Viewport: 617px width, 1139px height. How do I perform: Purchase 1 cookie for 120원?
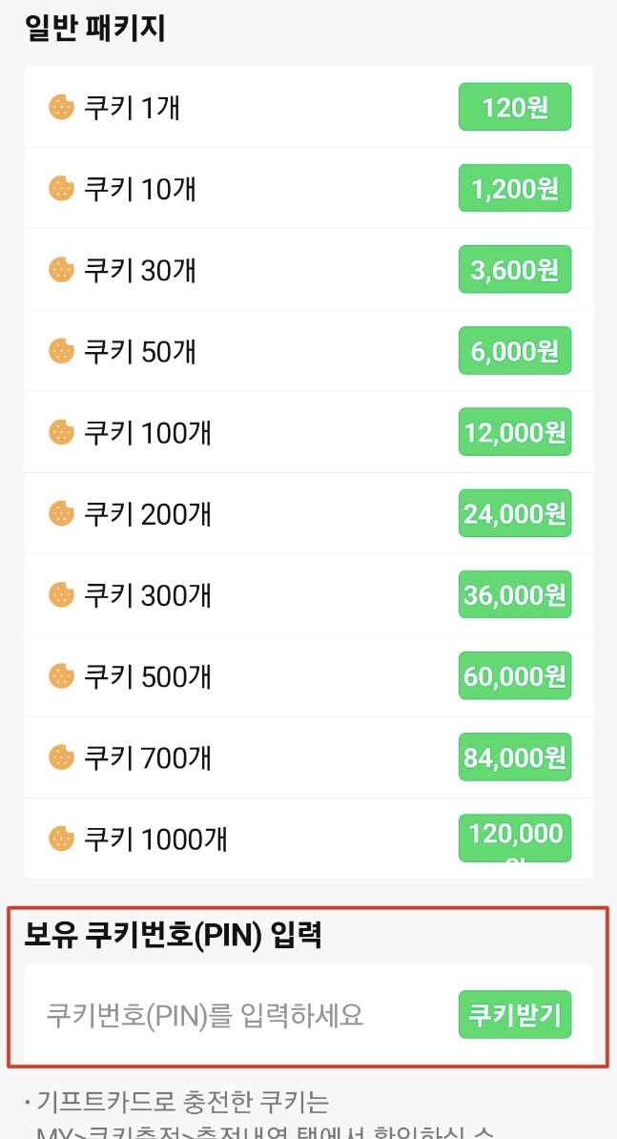coord(514,107)
